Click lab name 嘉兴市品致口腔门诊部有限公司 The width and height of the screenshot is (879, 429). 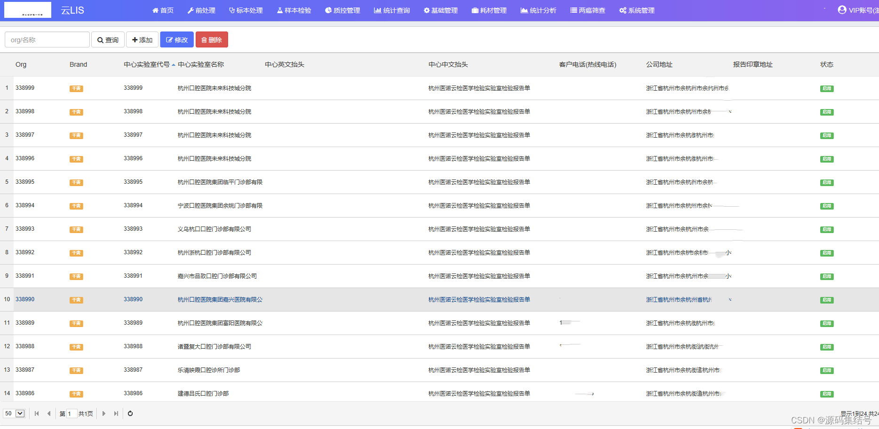(217, 276)
